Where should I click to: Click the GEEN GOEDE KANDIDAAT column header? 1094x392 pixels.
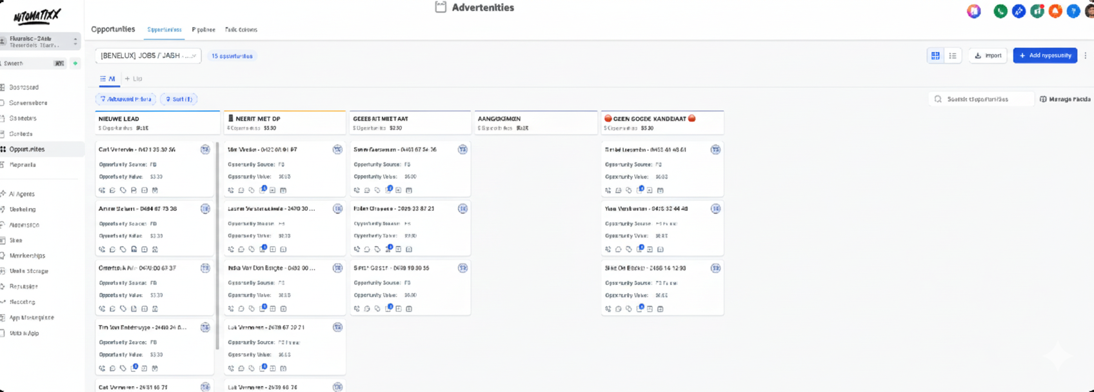[662, 122]
